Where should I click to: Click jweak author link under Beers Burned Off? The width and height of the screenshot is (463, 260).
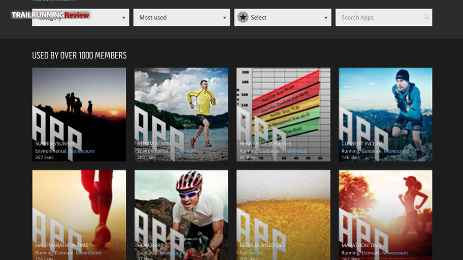[x=256, y=252]
